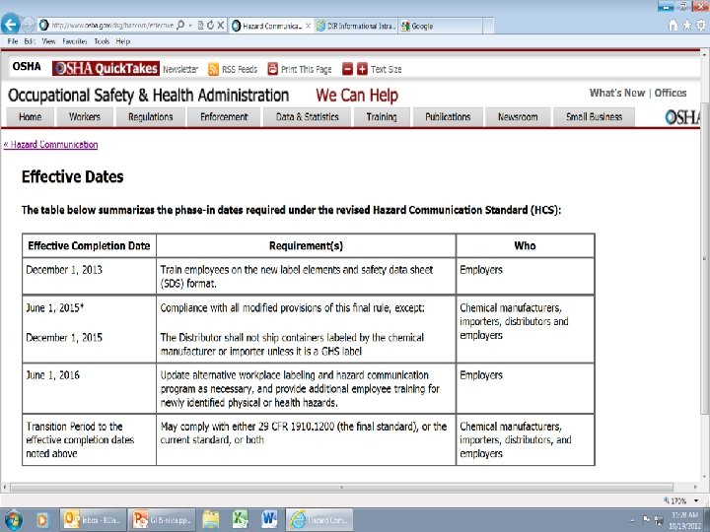Open browser Tools gear icon
This screenshot has height=532, width=710.
click(701, 26)
